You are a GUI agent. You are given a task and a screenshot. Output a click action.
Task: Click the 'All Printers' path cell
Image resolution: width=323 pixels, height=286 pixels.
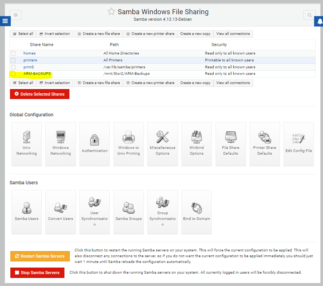[x=113, y=60]
